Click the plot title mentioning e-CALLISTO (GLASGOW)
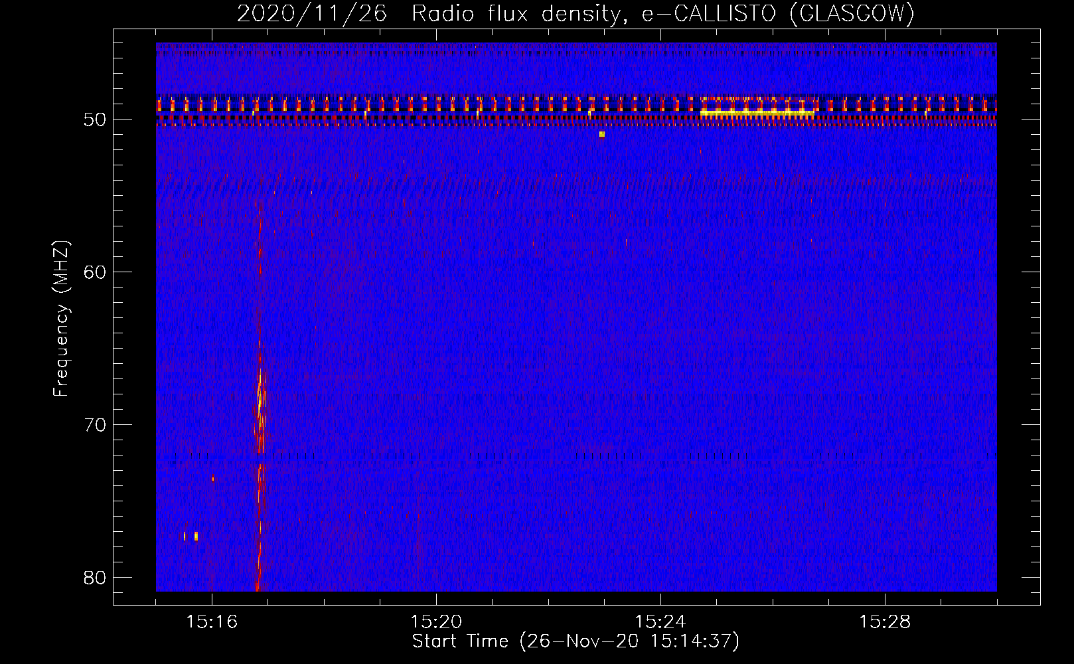 (575, 13)
